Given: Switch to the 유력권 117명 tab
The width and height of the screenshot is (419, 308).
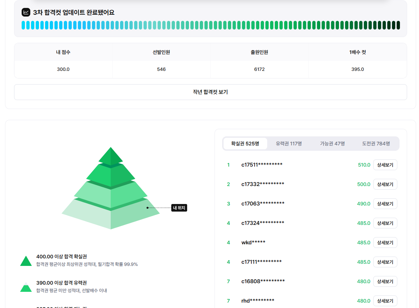Looking at the screenshot, I should pos(289,144).
